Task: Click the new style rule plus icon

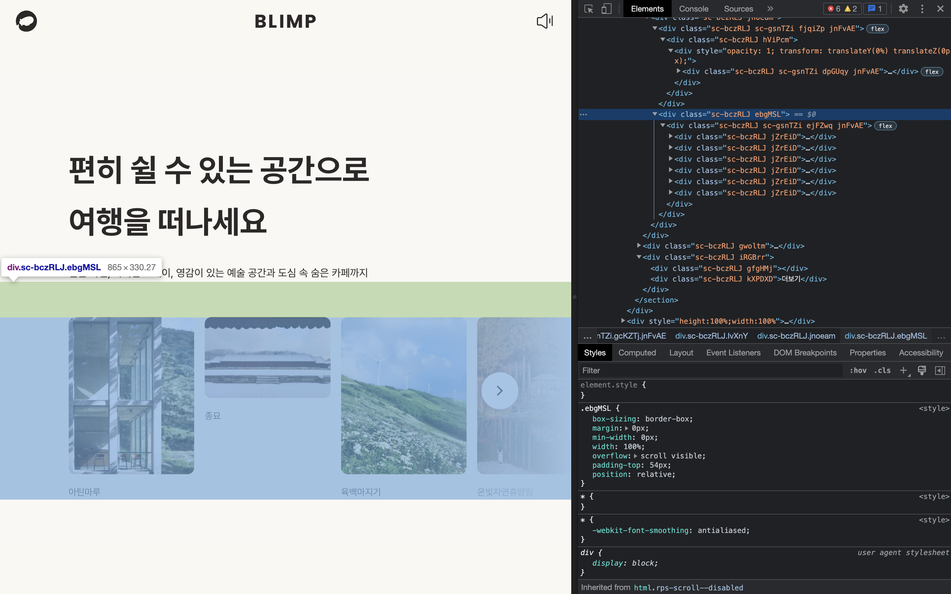Action: coord(903,371)
